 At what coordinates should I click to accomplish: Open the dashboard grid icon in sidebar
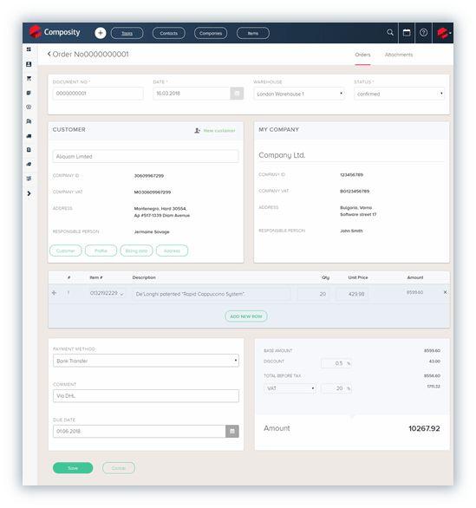coord(29,49)
